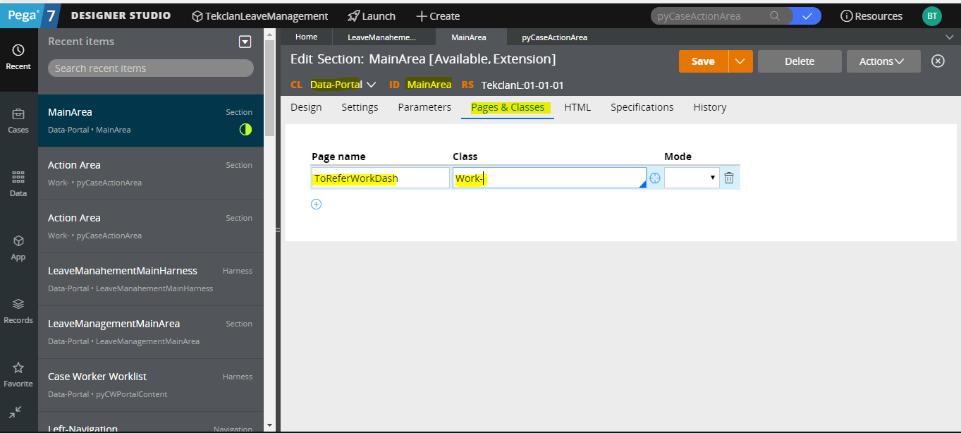Click the Page name field ToReferWorkDash
Viewport: 961px width, 433px height.
380,178
